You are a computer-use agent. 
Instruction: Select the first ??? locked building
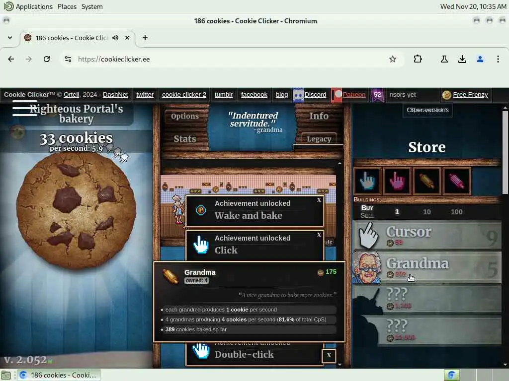pyautogui.click(x=427, y=299)
